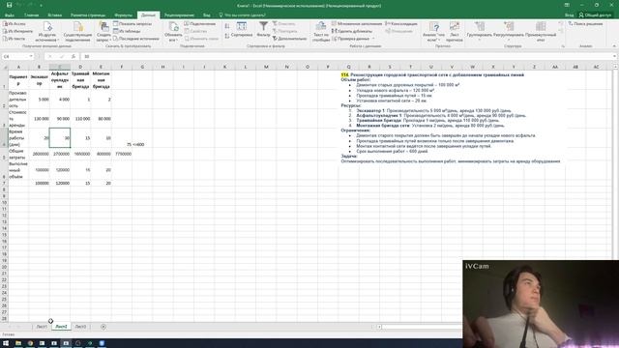619x348 pixels.
Task: Select cell containing 2600000
Action: click(x=39, y=154)
